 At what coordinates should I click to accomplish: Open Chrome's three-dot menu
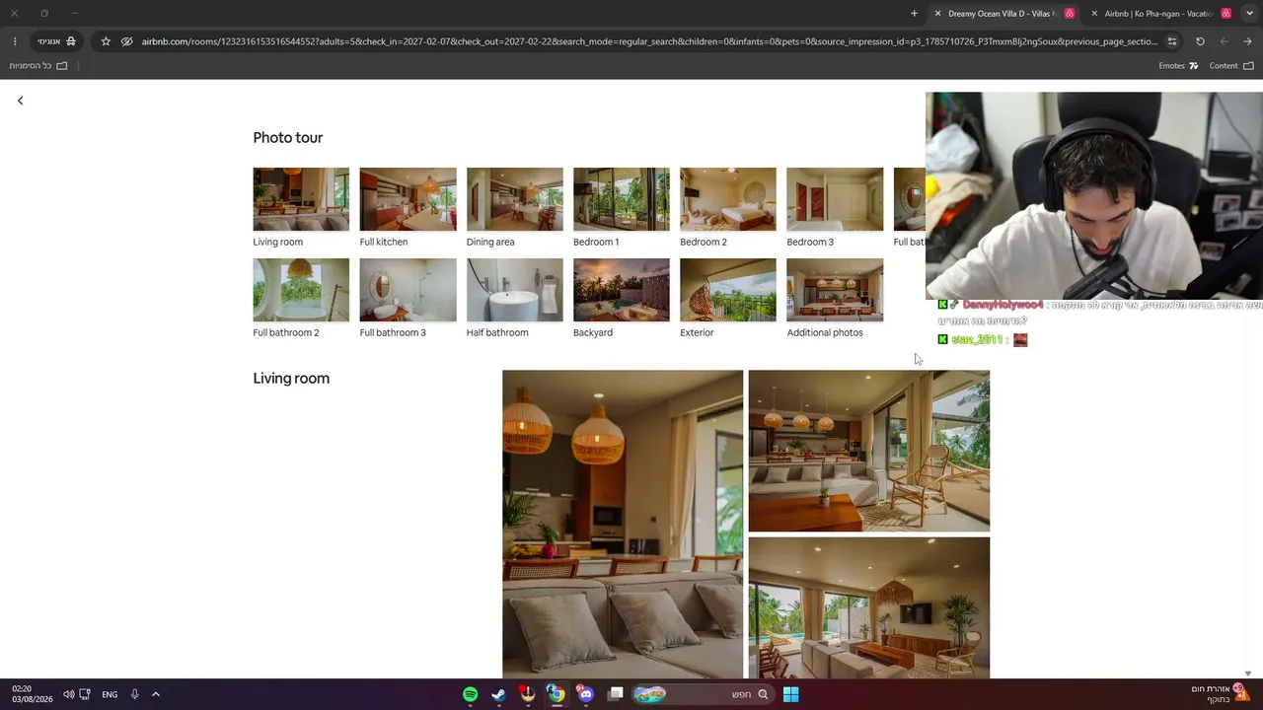(x=15, y=41)
